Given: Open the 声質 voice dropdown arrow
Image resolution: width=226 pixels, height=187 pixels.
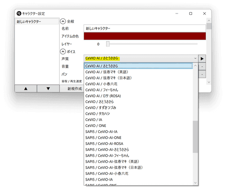Looking at the screenshot, I should coord(195,58).
